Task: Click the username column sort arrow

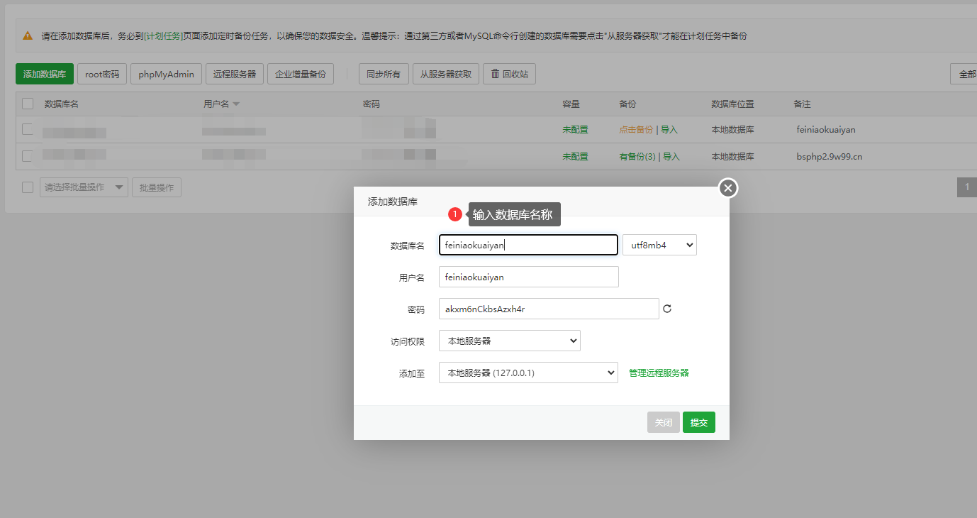Action: pos(236,104)
